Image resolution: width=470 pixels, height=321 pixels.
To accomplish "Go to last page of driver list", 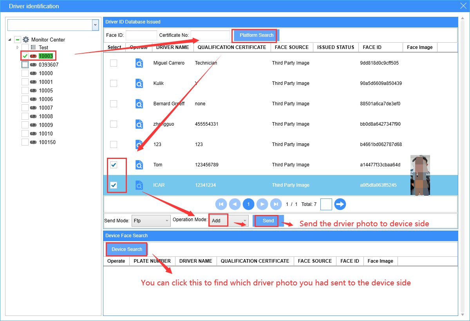I will pos(276,204).
